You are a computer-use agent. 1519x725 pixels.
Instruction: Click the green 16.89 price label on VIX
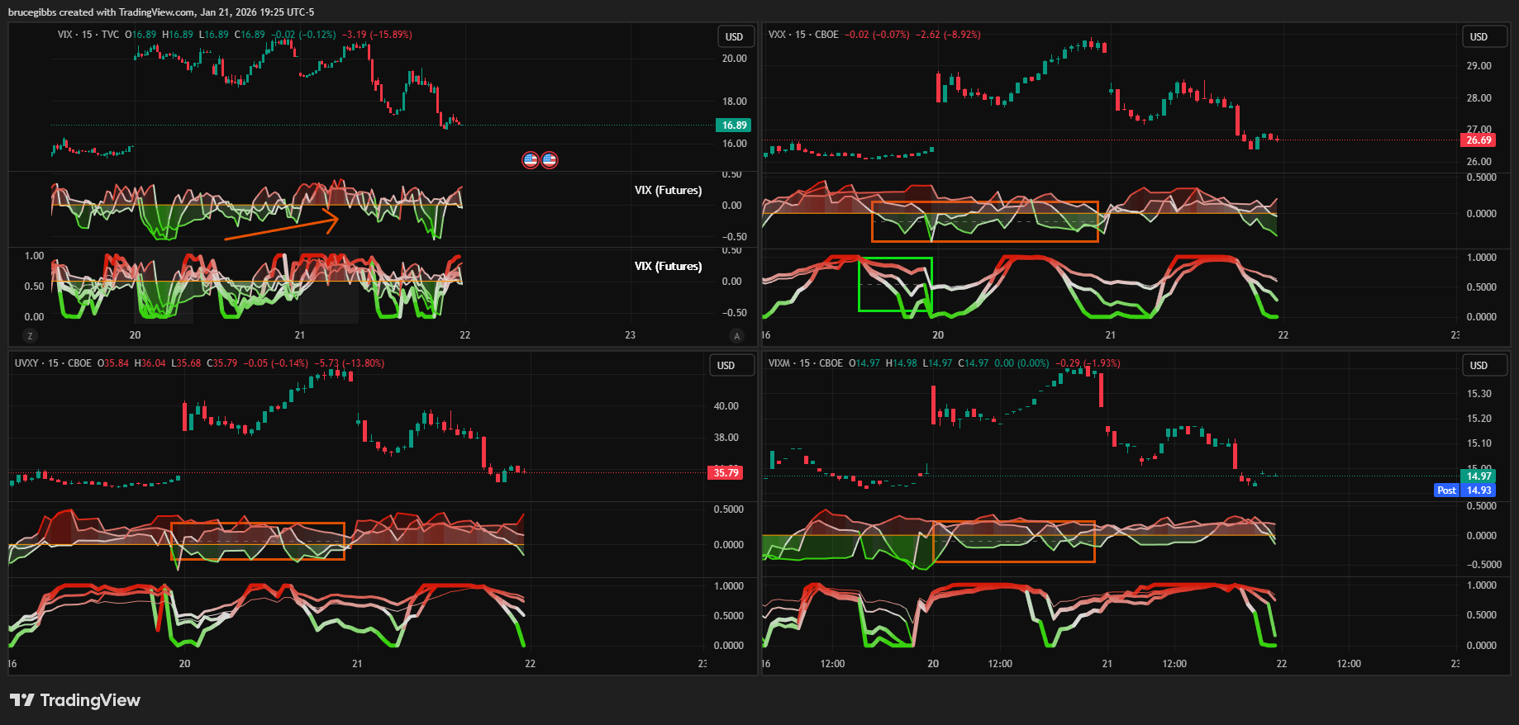tap(734, 126)
